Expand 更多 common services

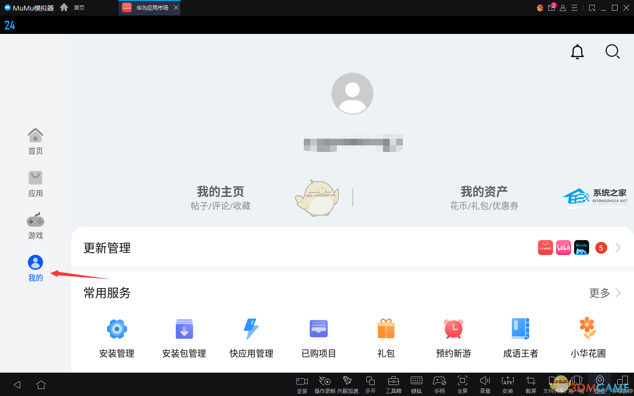(x=605, y=293)
